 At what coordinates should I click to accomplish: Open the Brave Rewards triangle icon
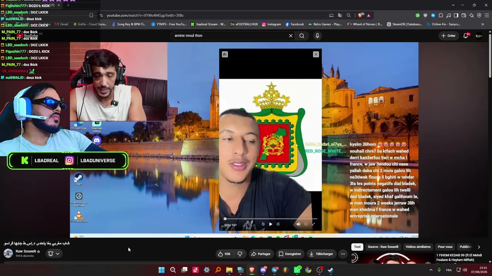[369, 15]
